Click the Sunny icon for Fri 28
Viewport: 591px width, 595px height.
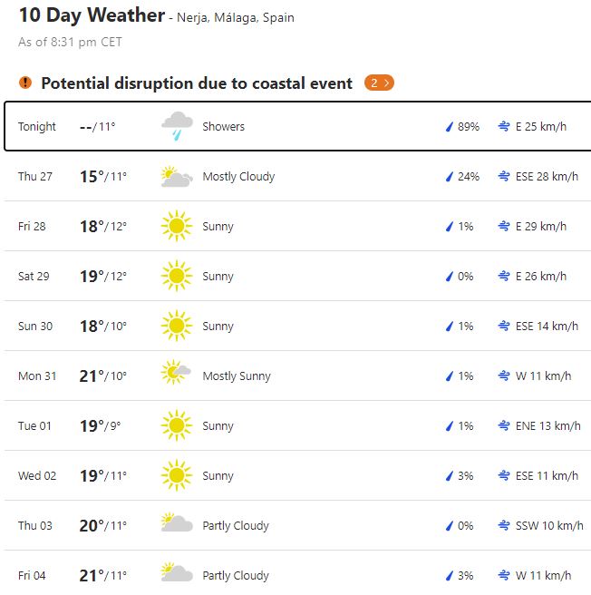pyautogui.click(x=176, y=227)
